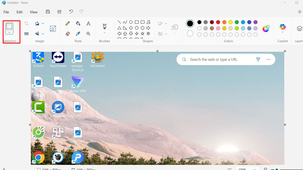The width and height of the screenshot is (303, 170).
Task: Select the Magnifier zoom tool
Action: tap(88, 34)
